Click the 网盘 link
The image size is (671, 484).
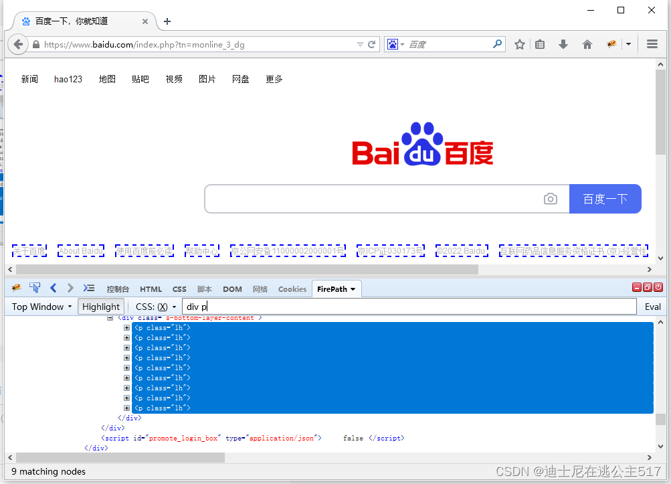[240, 79]
